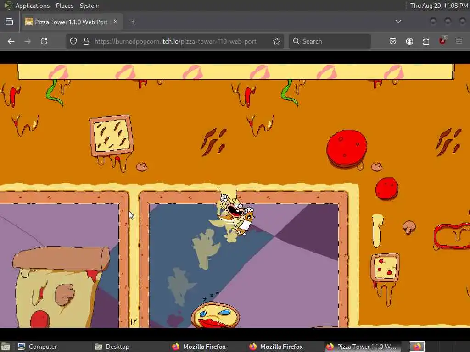The image size is (470, 352).
Task: Open the Extensions puzzle icon
Action: [x=426, y=41]
